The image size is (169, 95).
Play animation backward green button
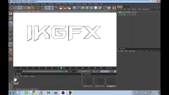click(83, 71)
